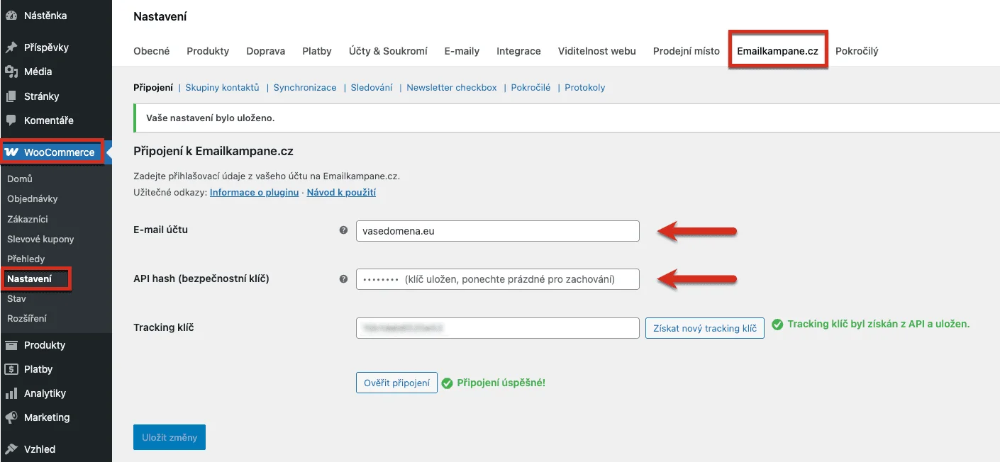Click the Příspěvky pin icon

click(x=11, y=47)
